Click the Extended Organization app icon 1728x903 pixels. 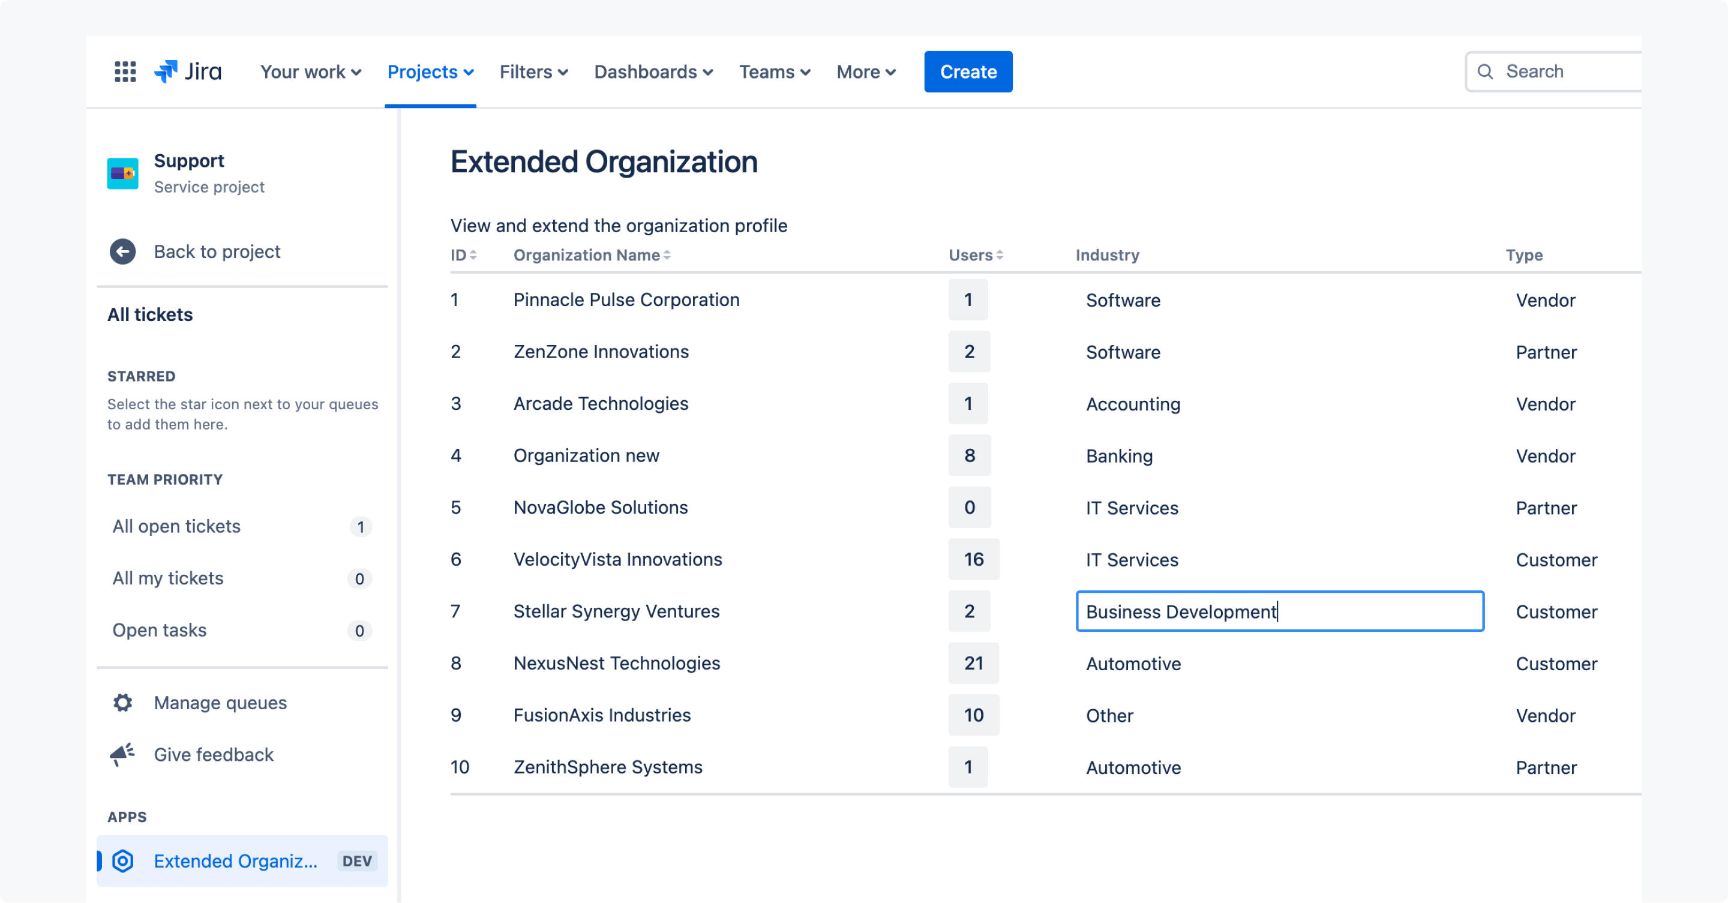pyautogui.click(x=123, y=861)
